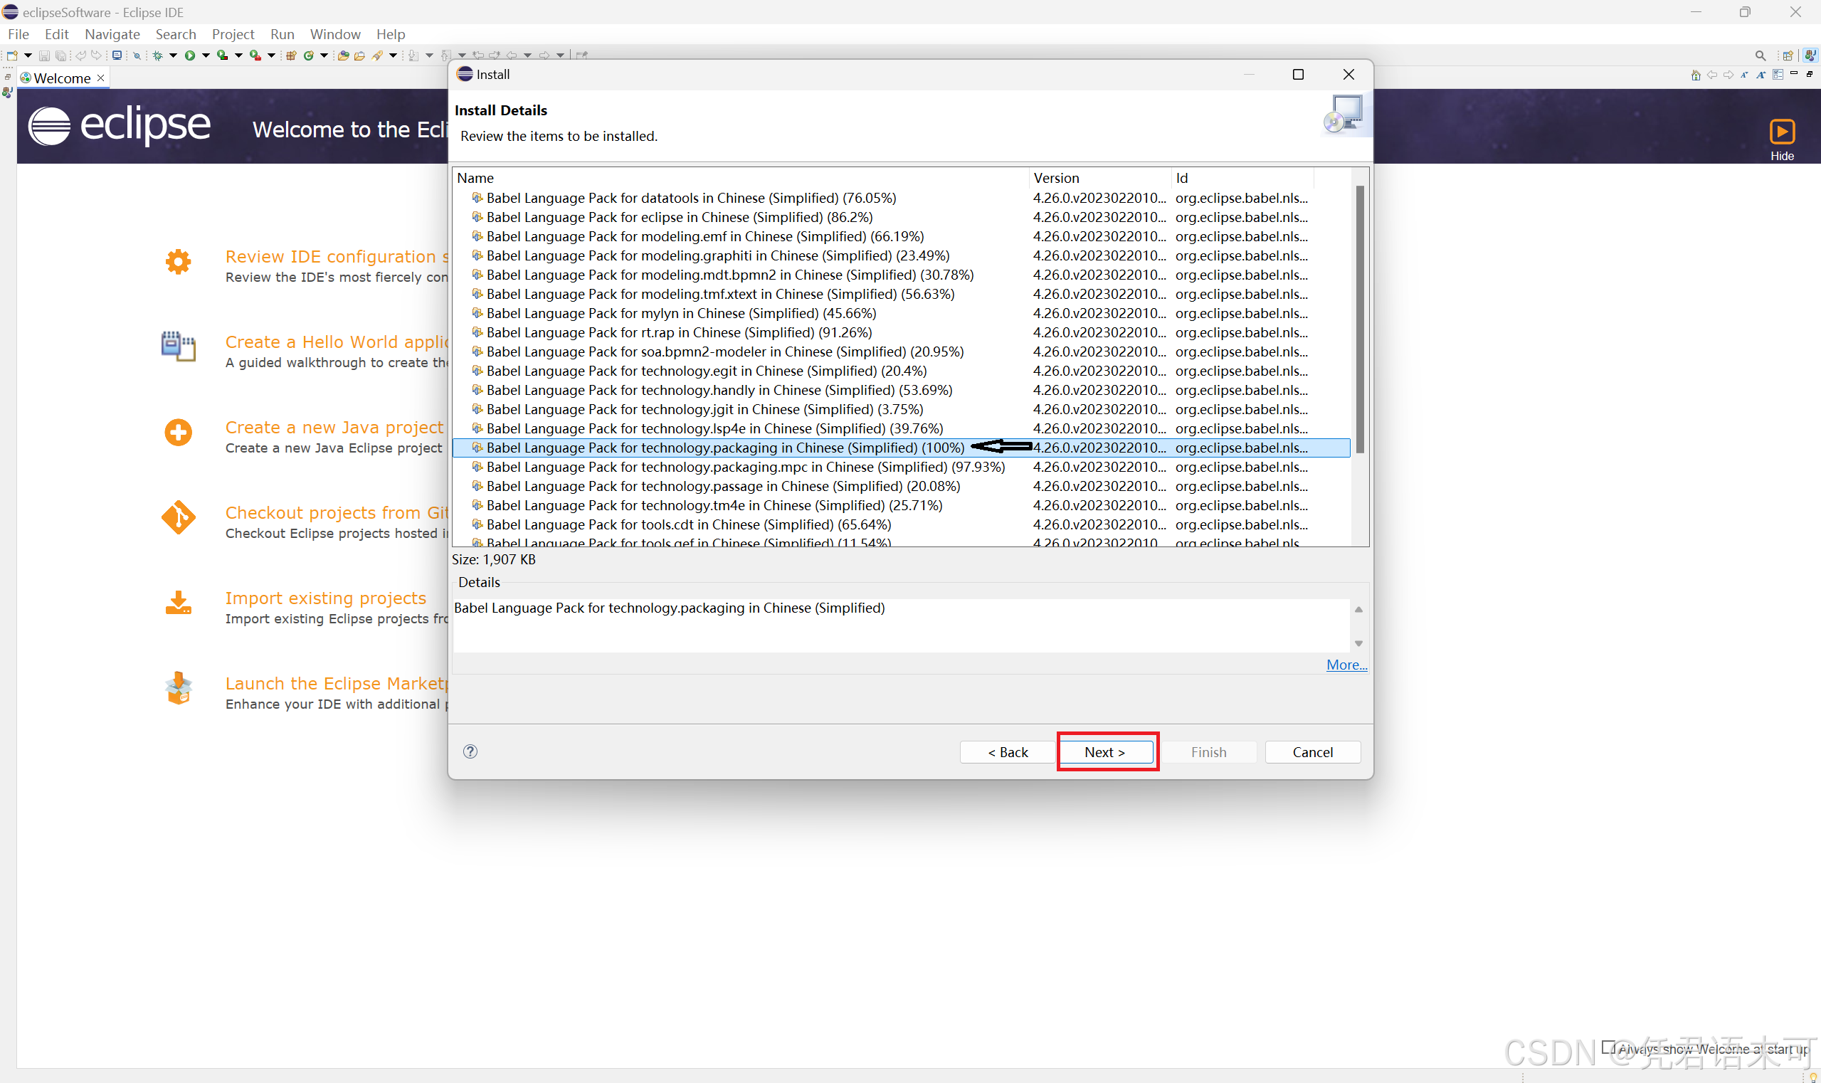1821x1083 pixels.
Task: Close the Welcome tab
Action: tap(101, 78)
